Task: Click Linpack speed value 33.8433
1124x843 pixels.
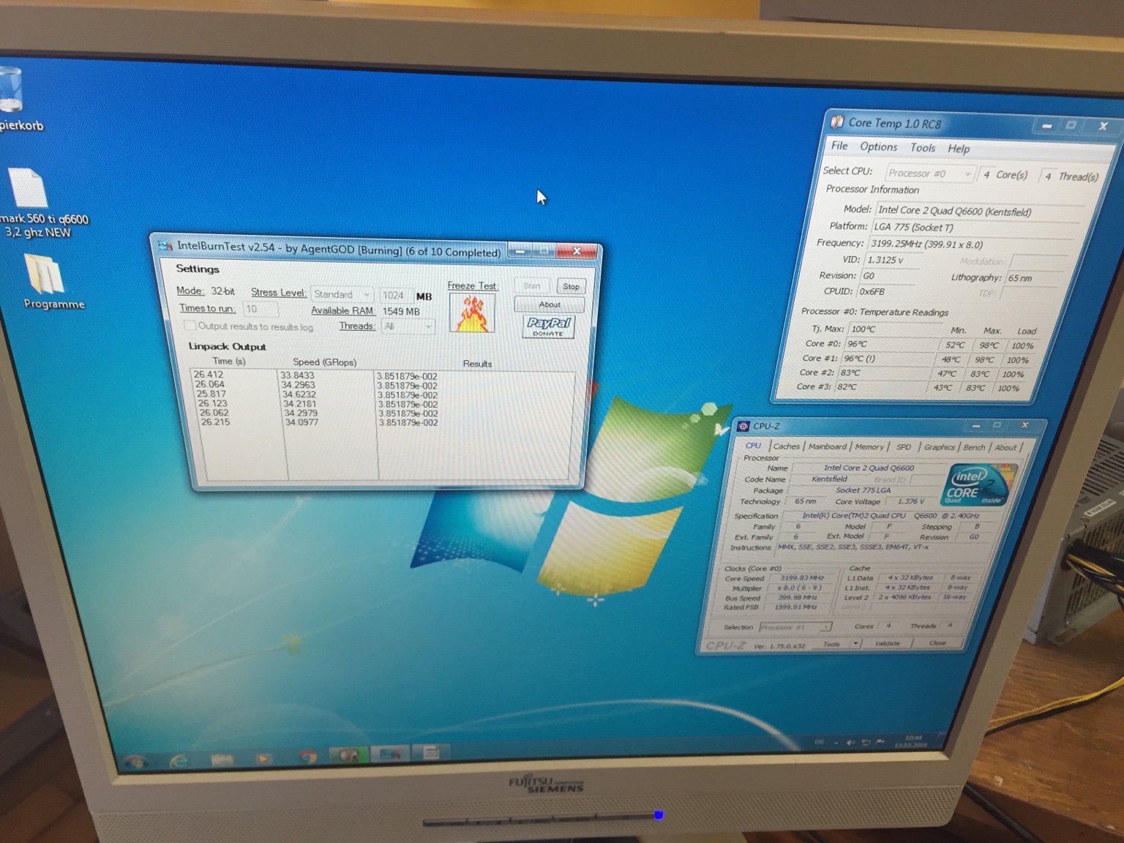Action: pos(297,375)
